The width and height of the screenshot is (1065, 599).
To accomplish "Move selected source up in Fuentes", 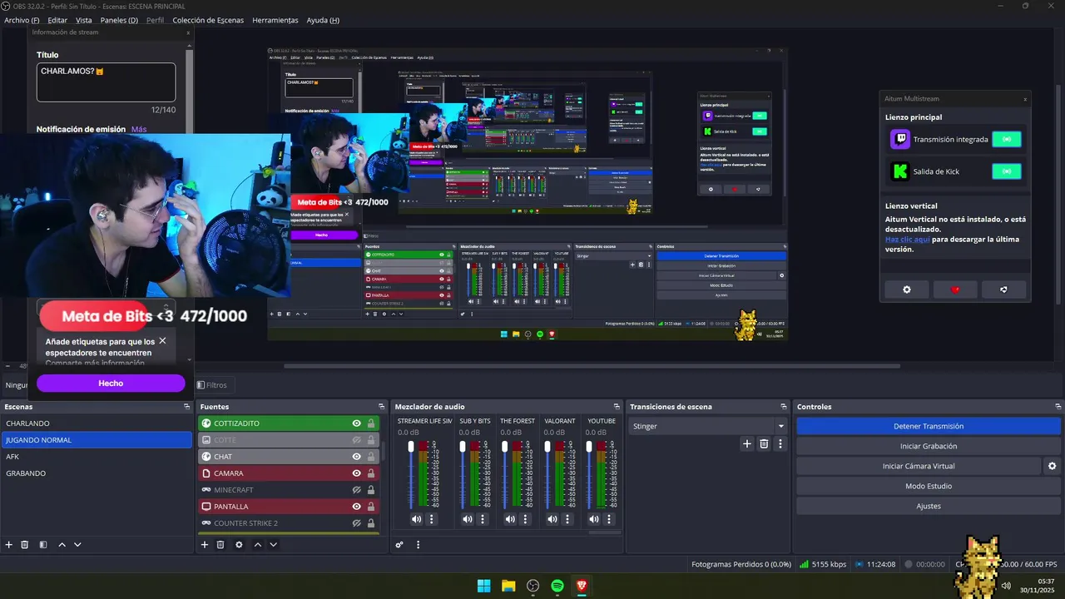I will point(257,545).
